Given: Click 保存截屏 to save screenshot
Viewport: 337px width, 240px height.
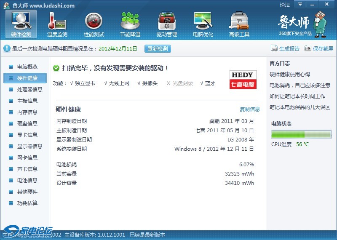Looking at the screenshot, I should pyautogui.click(x=318, y=49).
